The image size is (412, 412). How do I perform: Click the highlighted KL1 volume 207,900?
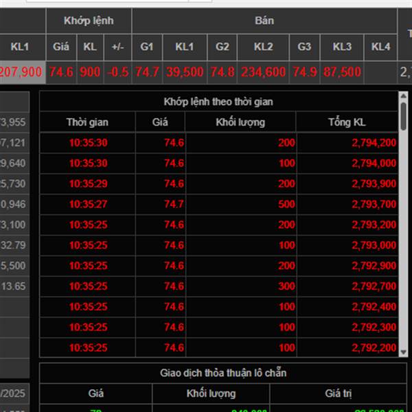point(21,72)
